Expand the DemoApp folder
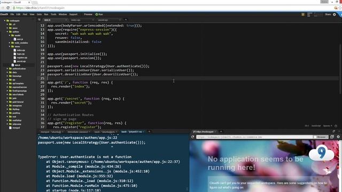This screenshot has width=342, height=192. pos(7,76)
